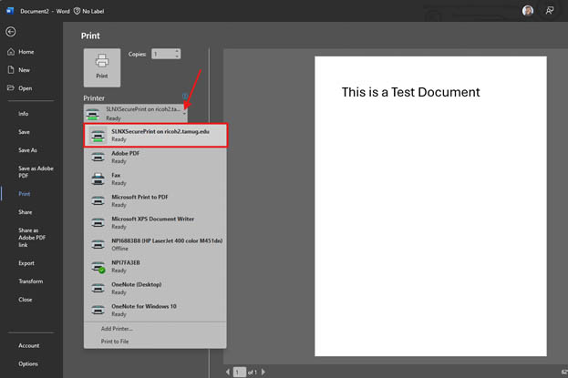Click the XPS Document Writer printer icon
568x378 pixels.
(x=98, y=223)
